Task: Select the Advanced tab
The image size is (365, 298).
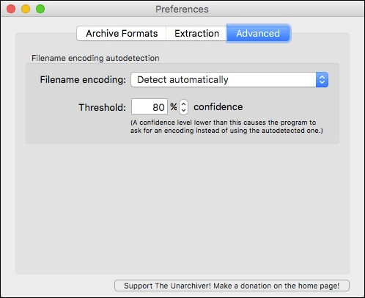Action: (x=258, y=33)
